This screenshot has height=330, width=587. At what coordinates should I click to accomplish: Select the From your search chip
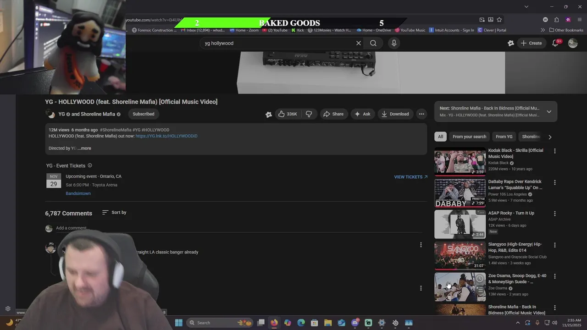point(469,137)
